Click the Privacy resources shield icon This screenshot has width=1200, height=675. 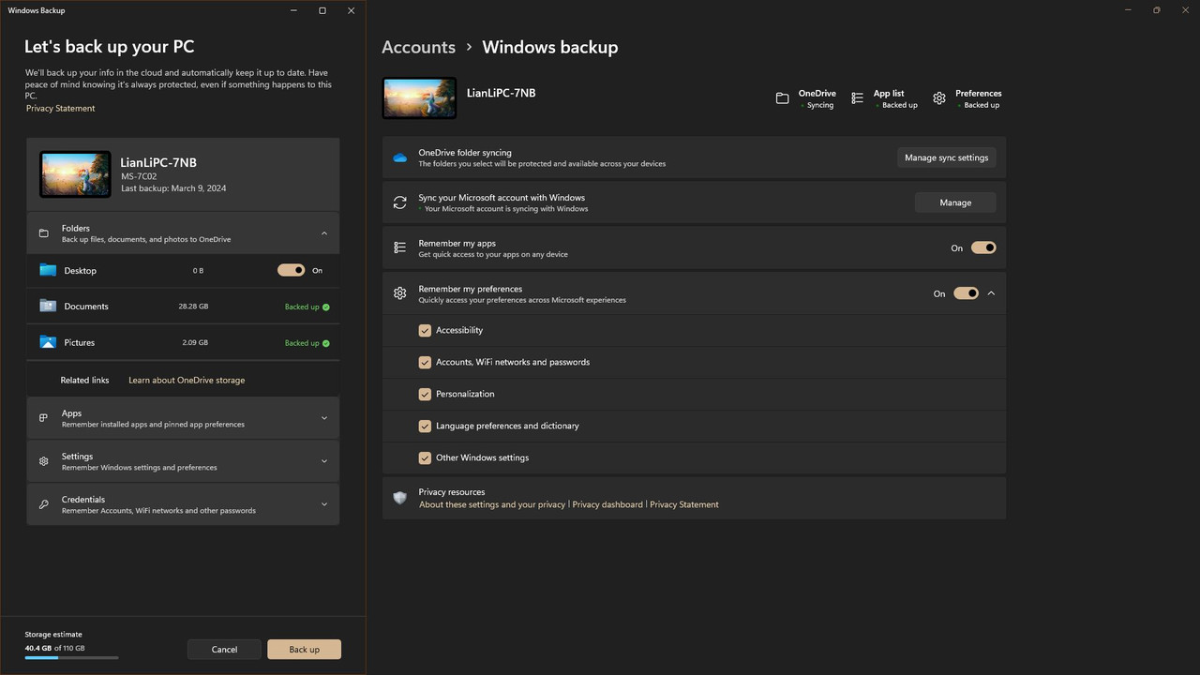pyautogui.click(x=400, y=498)
